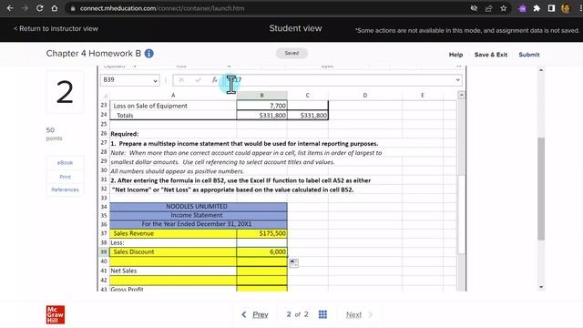Click the Sales Revenue cell
This screenshot has width=583, height=328.
(x=173, y=233)
